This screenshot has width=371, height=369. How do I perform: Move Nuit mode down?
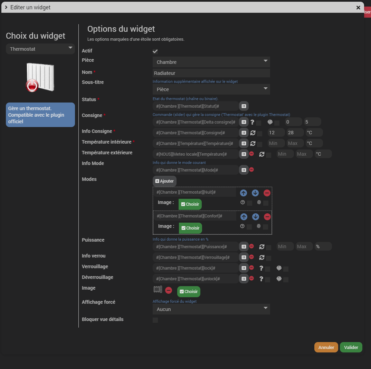tap(255, 193)
